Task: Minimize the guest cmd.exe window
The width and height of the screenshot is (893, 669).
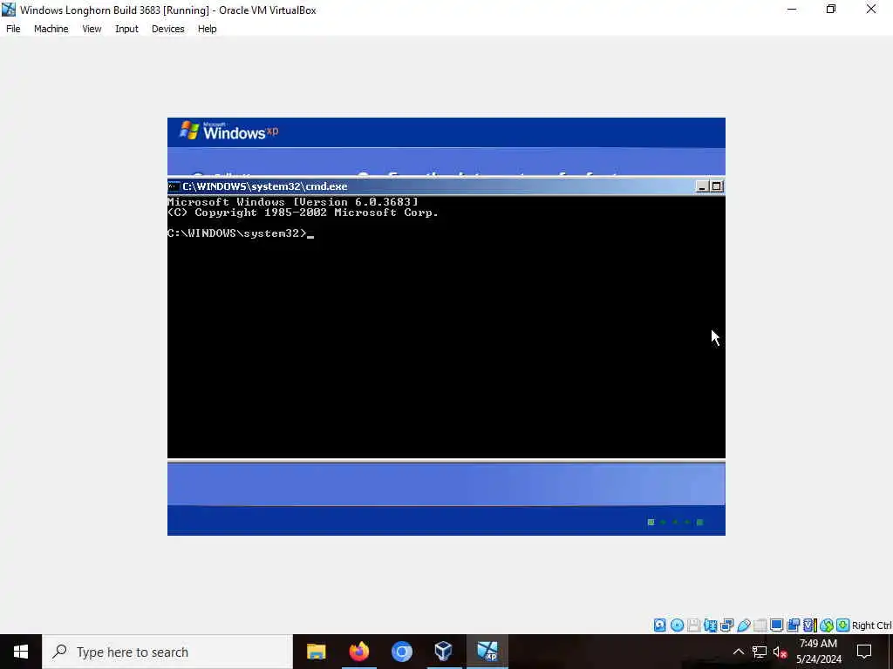Action: (702, 186)
